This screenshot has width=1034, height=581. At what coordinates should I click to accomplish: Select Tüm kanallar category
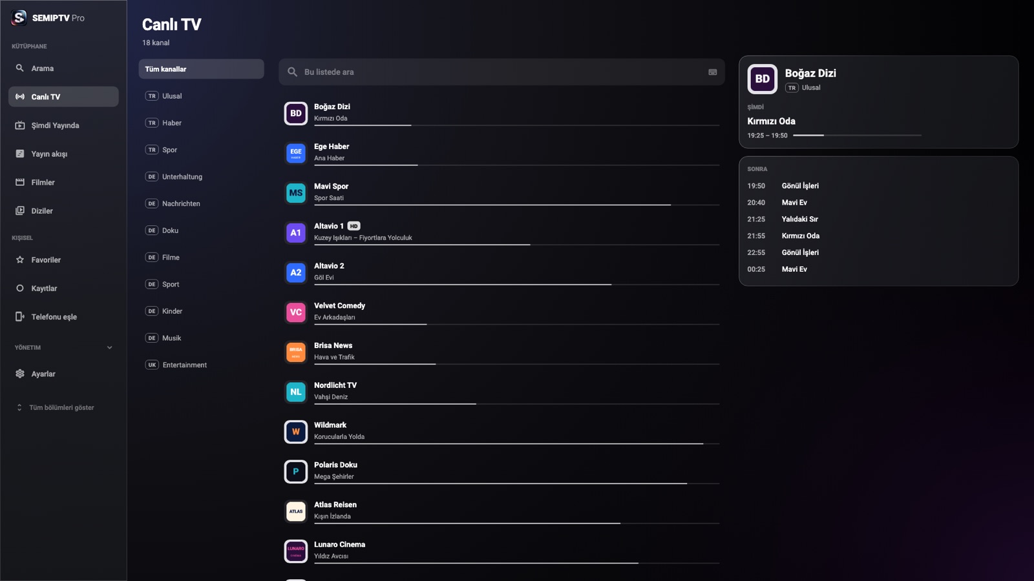[x=201, y=69]
